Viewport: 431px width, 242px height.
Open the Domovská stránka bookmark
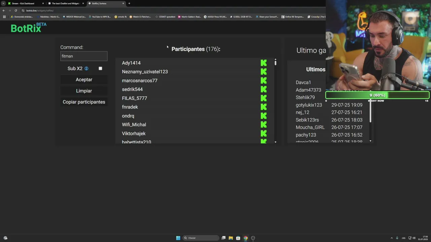coord(22,17)
